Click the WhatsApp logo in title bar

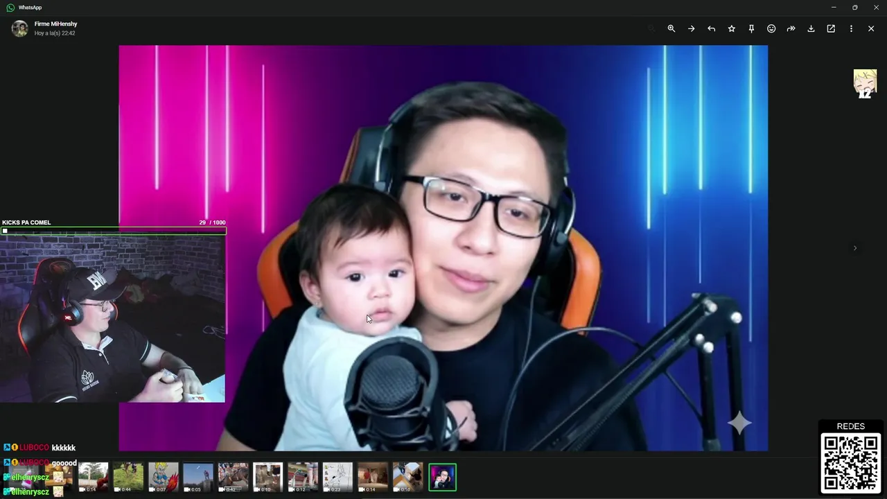(x=10, y=8)
